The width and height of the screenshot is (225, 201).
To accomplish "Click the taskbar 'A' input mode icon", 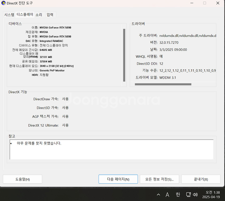I will tap(167, 195).
